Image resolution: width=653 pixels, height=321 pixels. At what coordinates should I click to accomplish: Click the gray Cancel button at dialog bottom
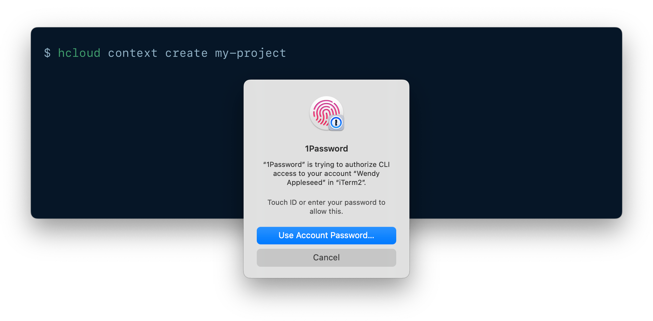[326, 257]
